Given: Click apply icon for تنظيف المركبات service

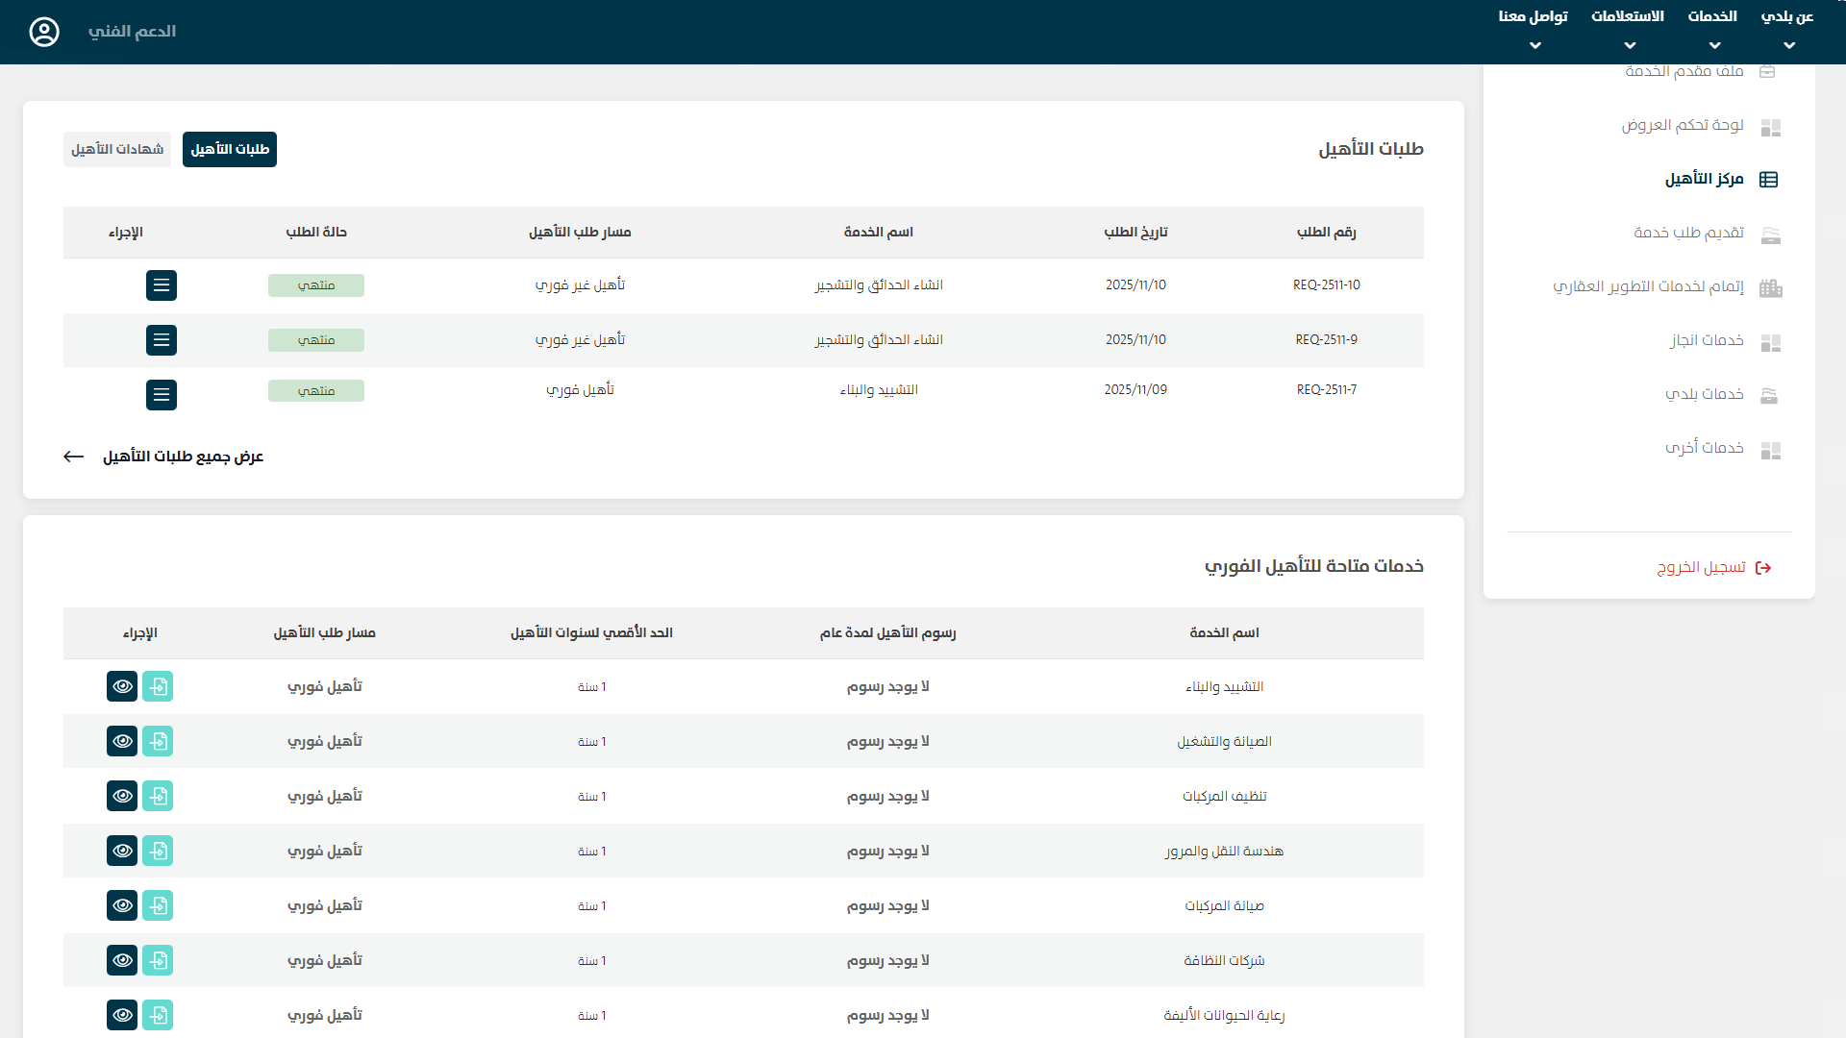Looking at the screenshot, I should 158,796.
